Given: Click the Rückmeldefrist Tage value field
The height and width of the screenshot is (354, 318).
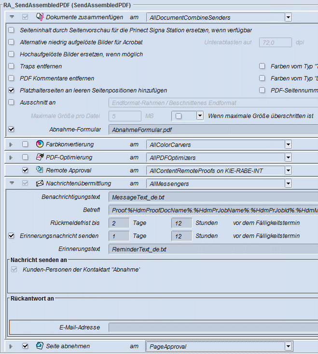Looking at the screenshot, I should [x=119, y=223].
